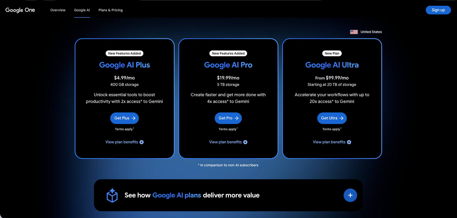The width and height of the screenshot is (457, 218).
Task: Open the Overview tab
Action: click(58, 10)
